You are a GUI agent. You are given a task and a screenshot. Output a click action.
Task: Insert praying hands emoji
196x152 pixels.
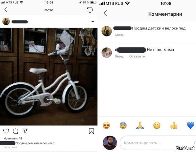[140, 125]
